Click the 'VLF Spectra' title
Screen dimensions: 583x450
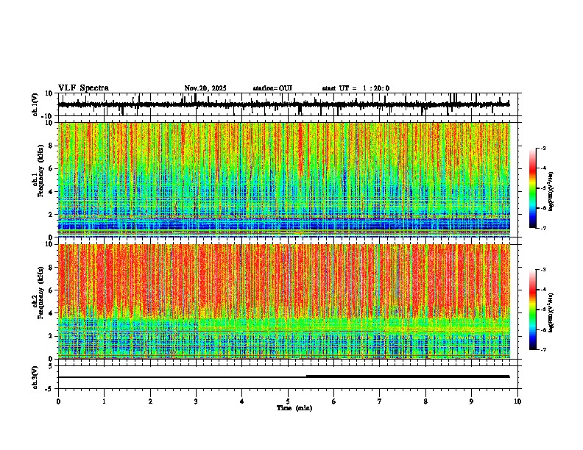[x=83, y=88]
